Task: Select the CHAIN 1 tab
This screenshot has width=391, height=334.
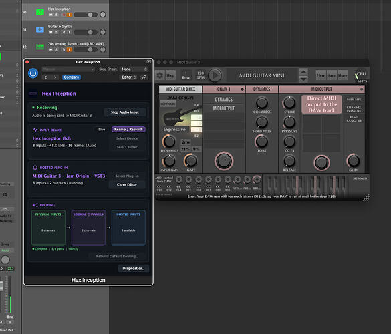Action: 224,89
